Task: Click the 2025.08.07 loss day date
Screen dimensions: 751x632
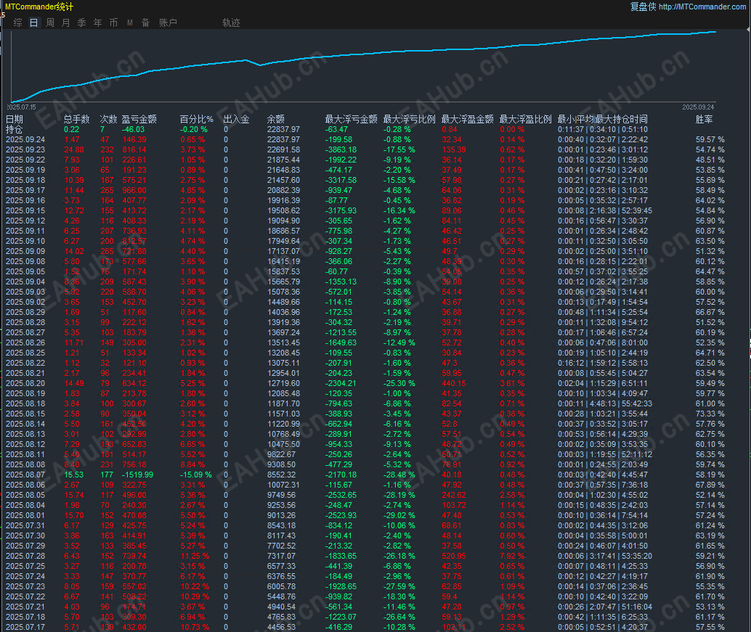Action: click(25, 475)
